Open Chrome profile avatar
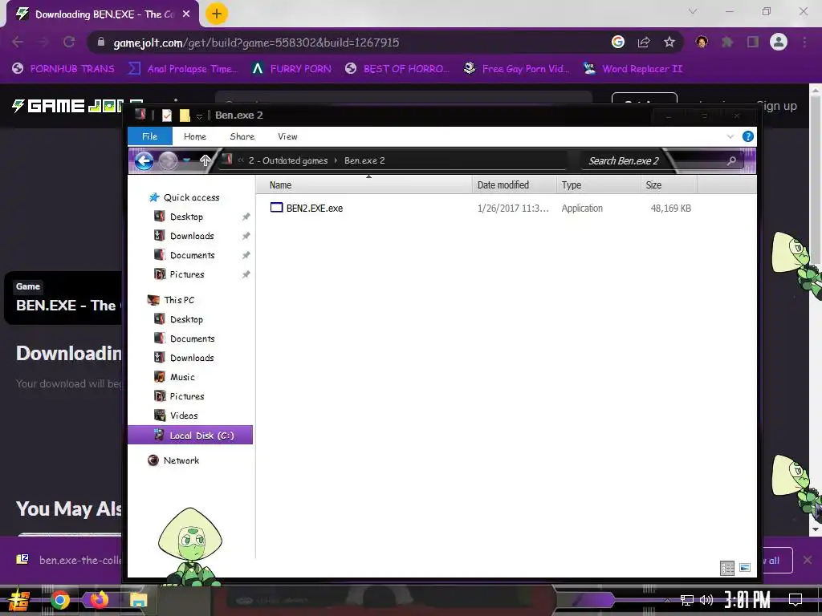The height and width of the screenshot is (616, 822). click(x=779, y=42)
